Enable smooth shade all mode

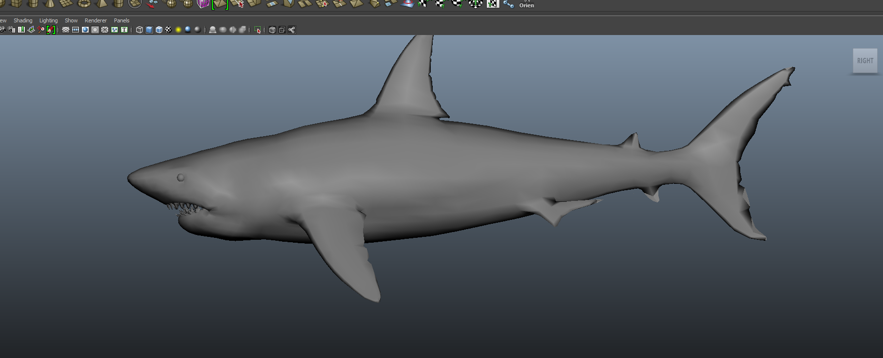149,30
